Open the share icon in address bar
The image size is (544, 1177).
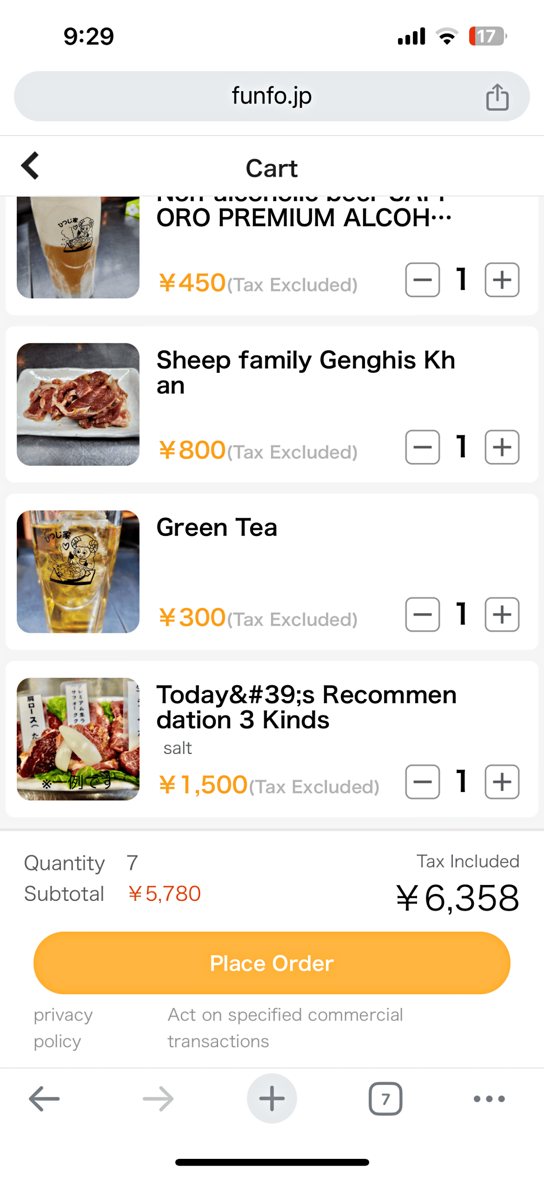pos(497,97)
